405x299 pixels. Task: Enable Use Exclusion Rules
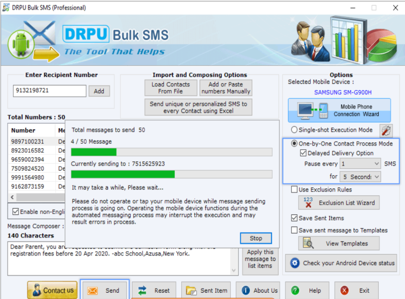click(x=294, y=190)
